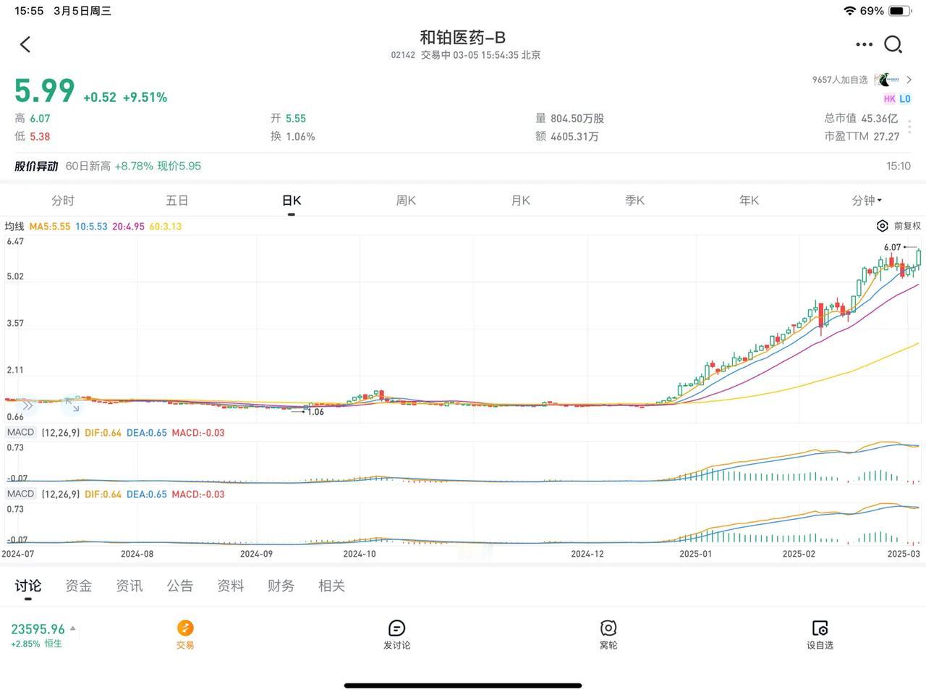Open the 资讯 news tab

[129, 586]
